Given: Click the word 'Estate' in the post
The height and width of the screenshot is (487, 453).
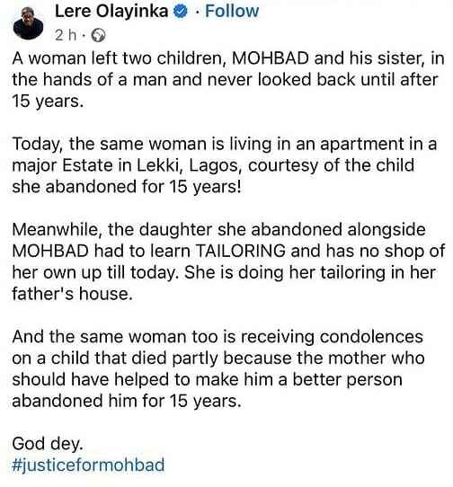Looking at the screenshot, I should [x=87, y=165].
